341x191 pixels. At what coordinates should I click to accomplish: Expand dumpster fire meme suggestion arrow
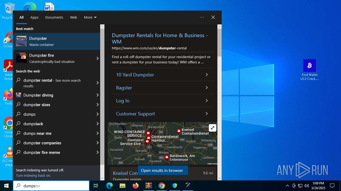click(x=98, y=152)
